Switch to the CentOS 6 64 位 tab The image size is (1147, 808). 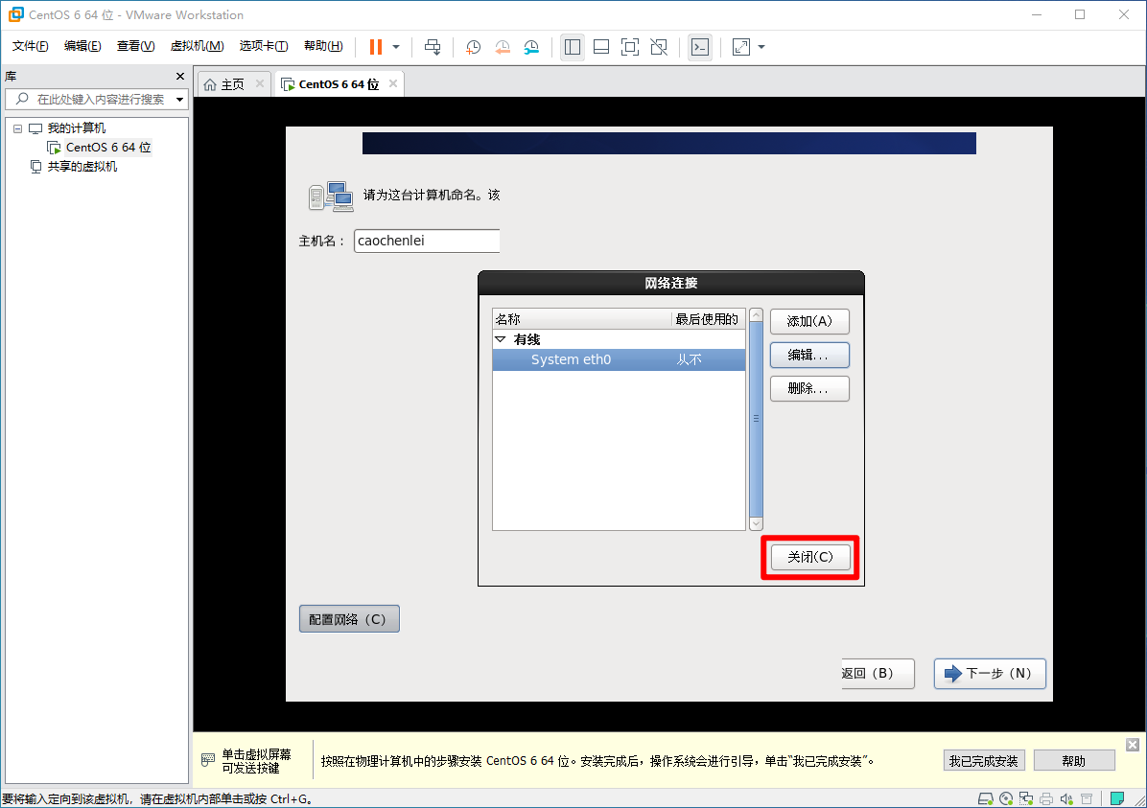339,84
